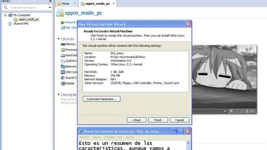Open Ayuda menu in Bloc de notas
The width and height of the screenshot is (267, 150).
pos(130,137)
